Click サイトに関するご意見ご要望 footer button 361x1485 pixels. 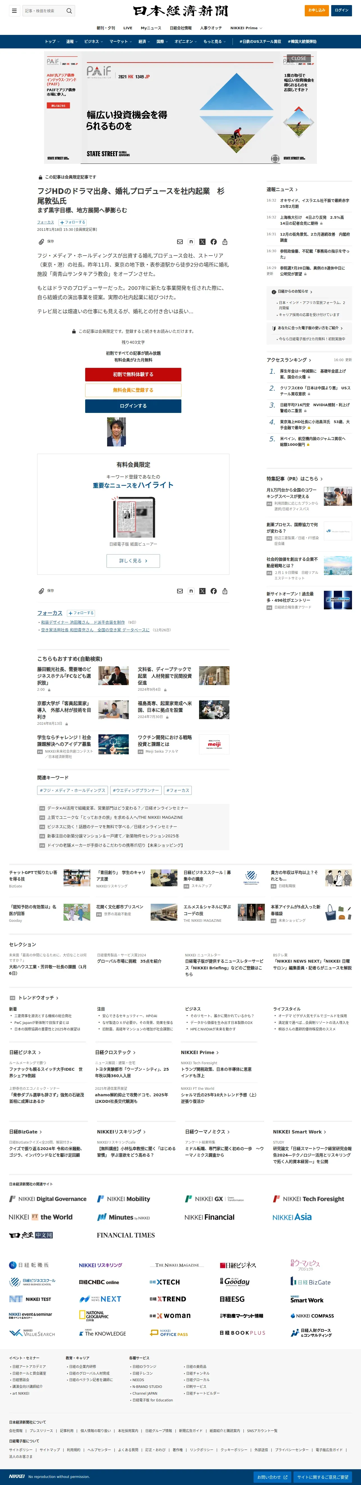click(x=323, y=1477)
